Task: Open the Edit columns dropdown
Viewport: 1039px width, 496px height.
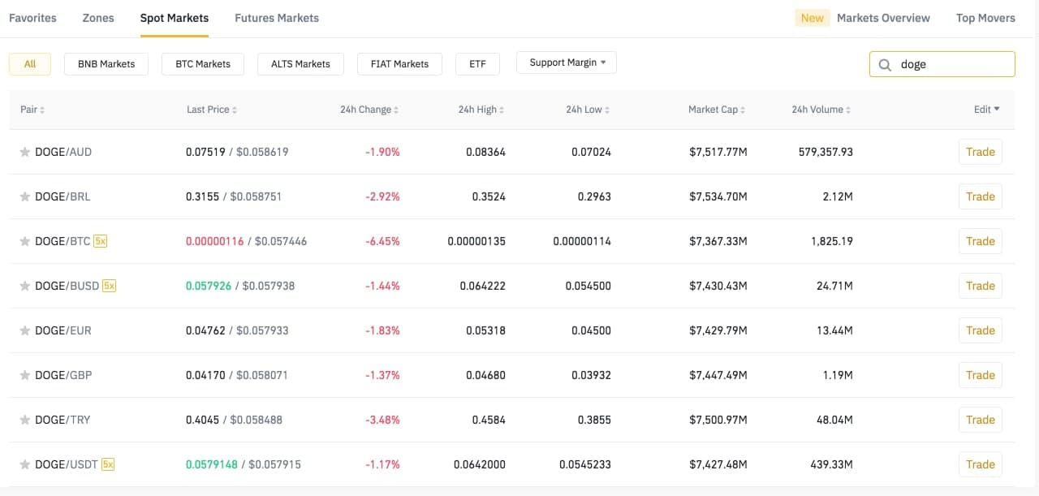Action: pyautogui.click(x=987, y=110)
